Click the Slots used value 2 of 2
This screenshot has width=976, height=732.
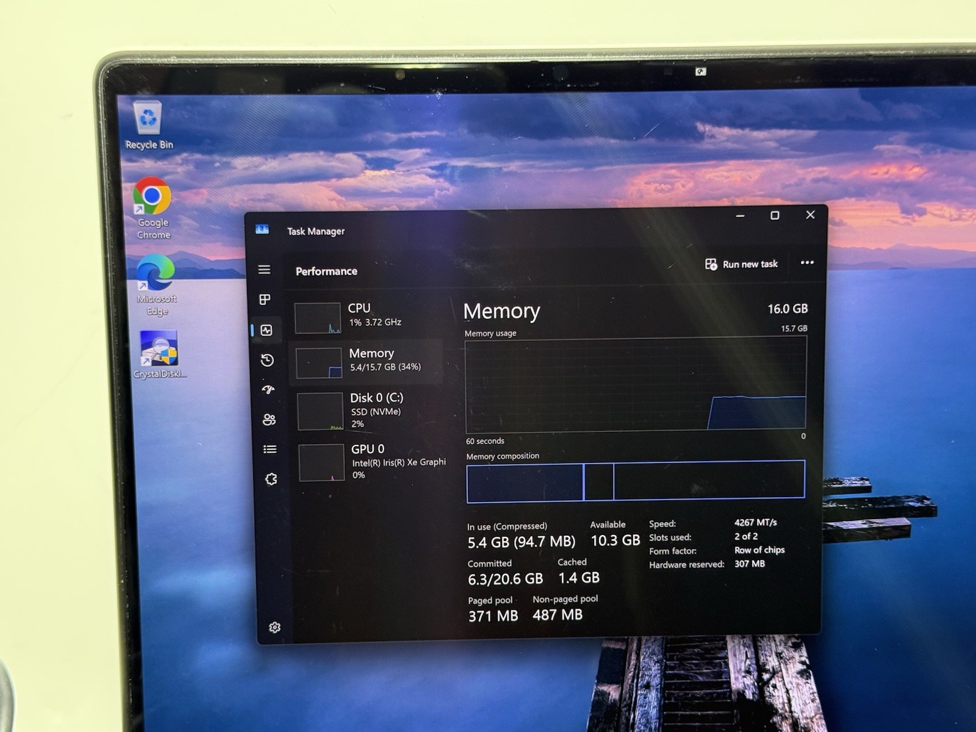pos(746,536)
